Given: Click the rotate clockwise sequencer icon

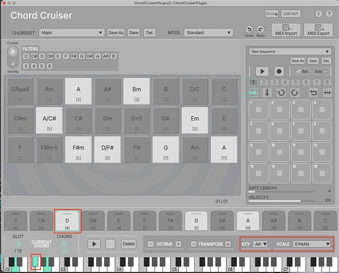Looking at the screenshot, I should (x=295, y=93).
